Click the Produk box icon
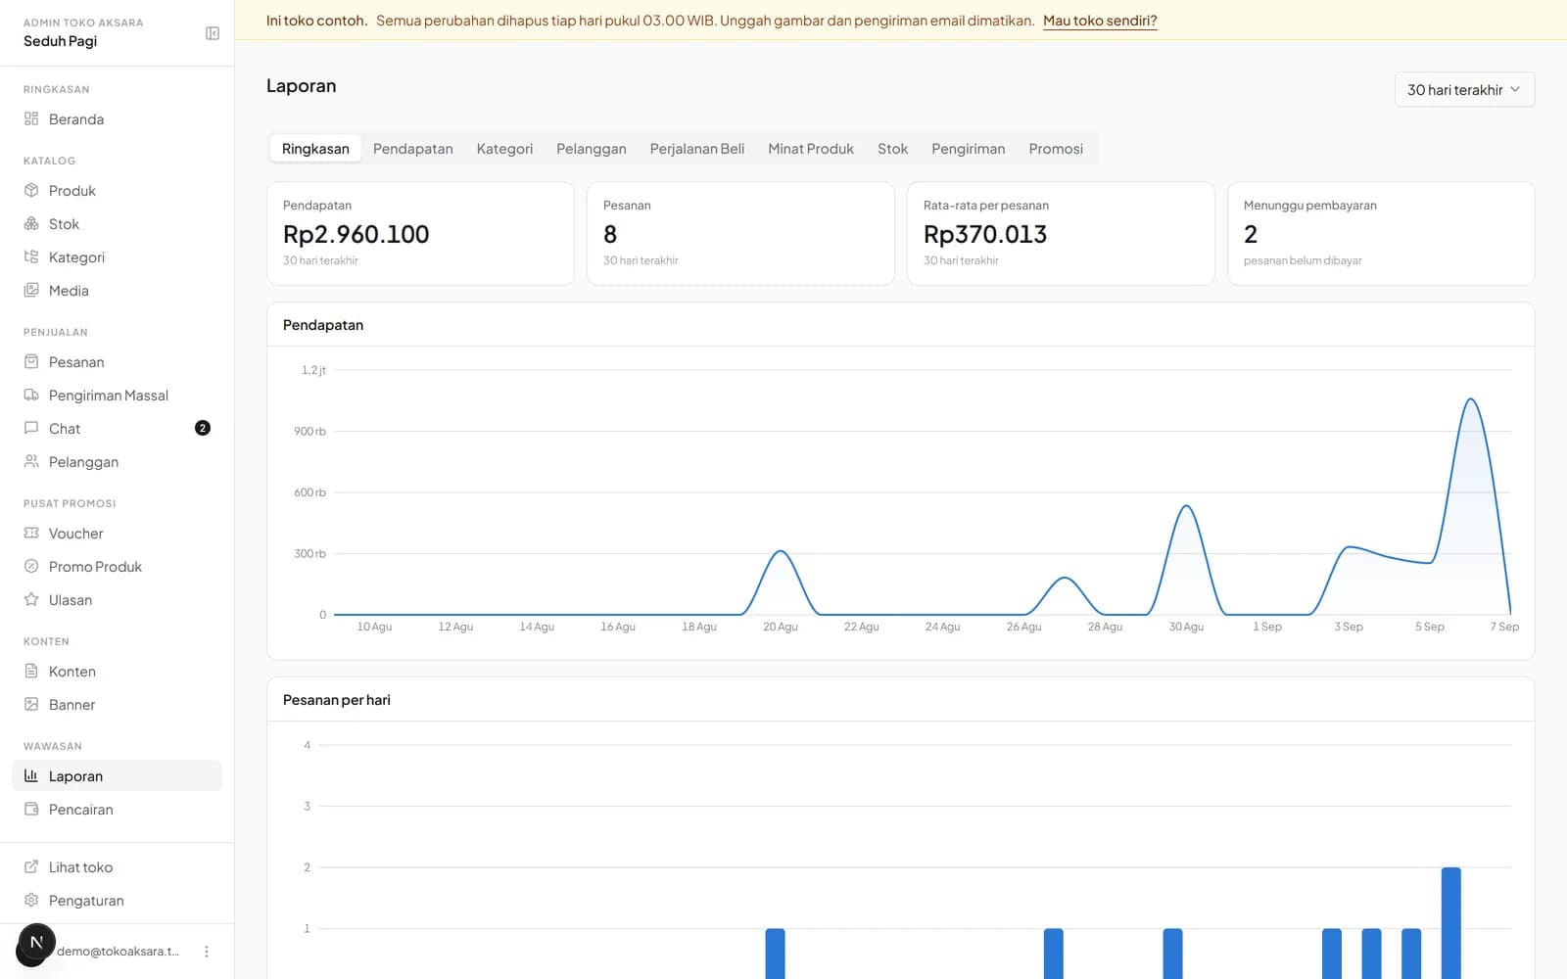The height and width of the screenshot is (979, 1567). pos(31,190)
